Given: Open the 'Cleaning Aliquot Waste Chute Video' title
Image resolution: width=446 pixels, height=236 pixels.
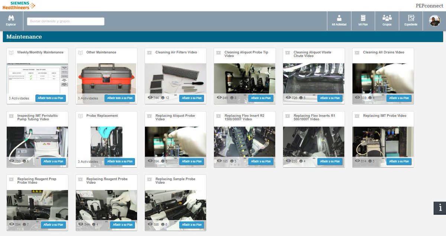Looking at the screenshot, I should click(x=313, y=54).
